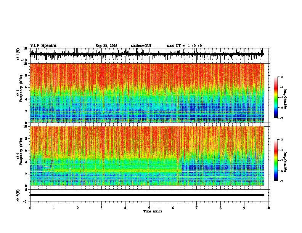Select the date text 'Sep. 23, 2025'

tap(106, 46)
